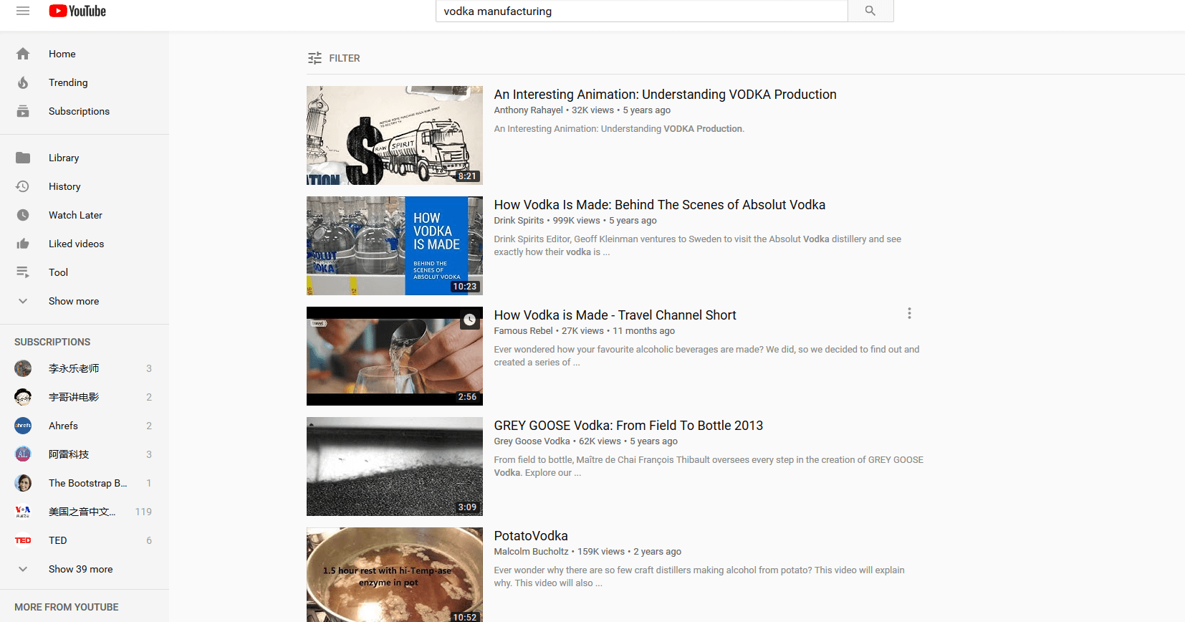The image size is (1185, 622).
Task: Visit Famous Rebel channel link
Action: pyautogui.click(x=523, y=331)
